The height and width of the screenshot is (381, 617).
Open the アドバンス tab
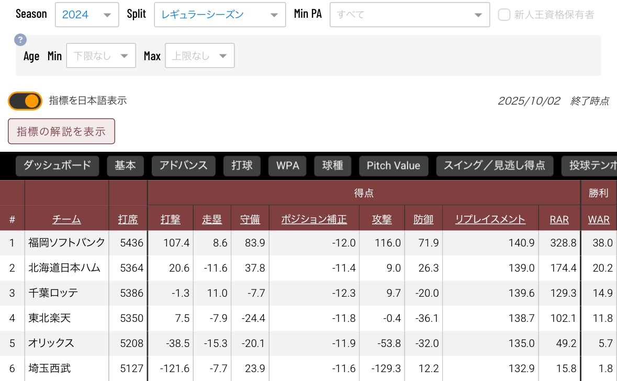point(183,166)
